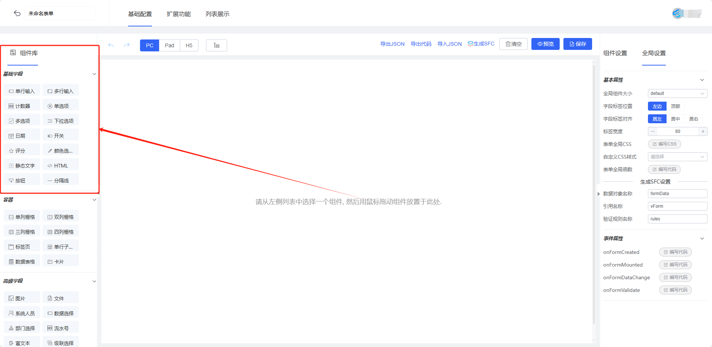Viewport: 712px width, 347px height.
Task: Click the back arrow icon beside form name
Action: click(x=17, y=13)
